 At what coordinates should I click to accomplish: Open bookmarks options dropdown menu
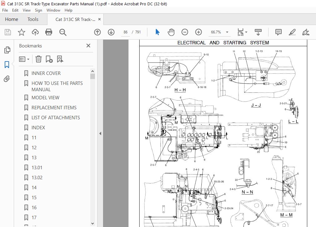(24, 59)
